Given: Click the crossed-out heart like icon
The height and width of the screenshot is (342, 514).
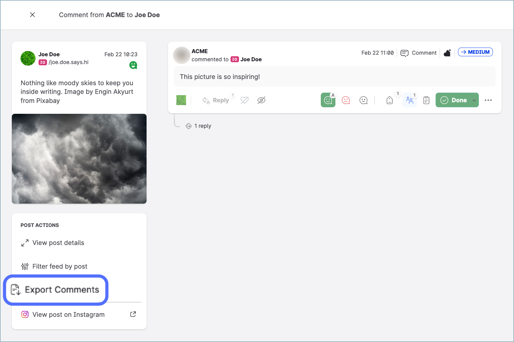Looking at the screenshot, I should [x=245, y=100].
